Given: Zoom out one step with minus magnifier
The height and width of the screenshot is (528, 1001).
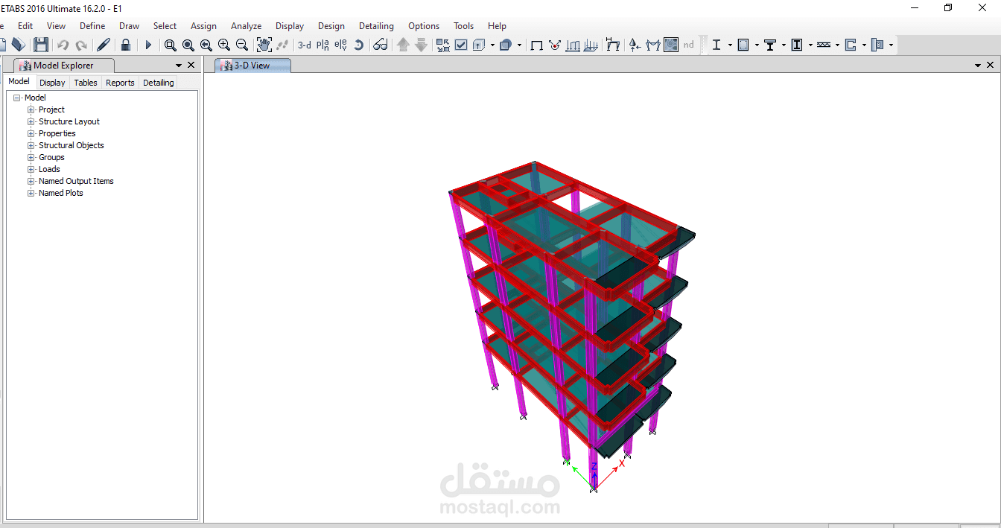Looking at the screenshot, I should tap(242, 45).
